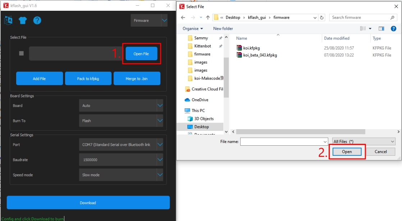Open the theme (t-shirt) icon

23,20
